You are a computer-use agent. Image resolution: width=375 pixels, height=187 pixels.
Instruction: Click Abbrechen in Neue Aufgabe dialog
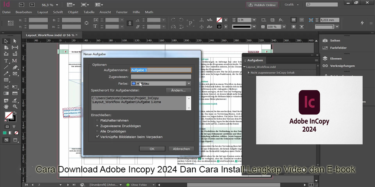181,148
